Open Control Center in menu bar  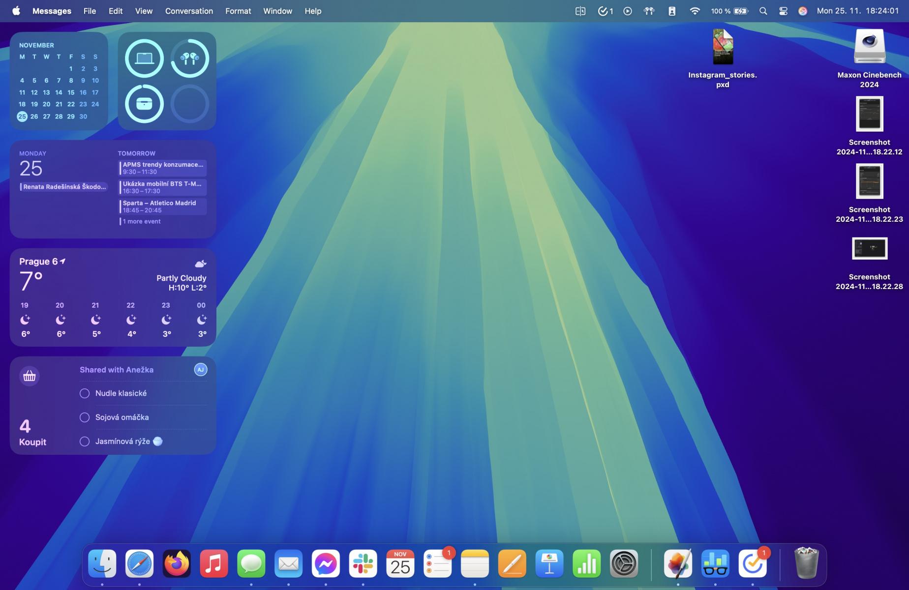783,11
